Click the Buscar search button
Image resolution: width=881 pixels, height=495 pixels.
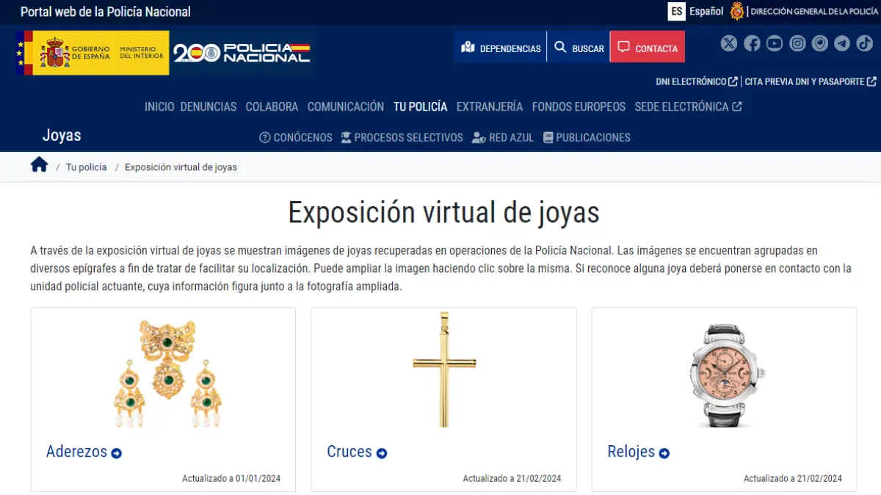[579, 48]
